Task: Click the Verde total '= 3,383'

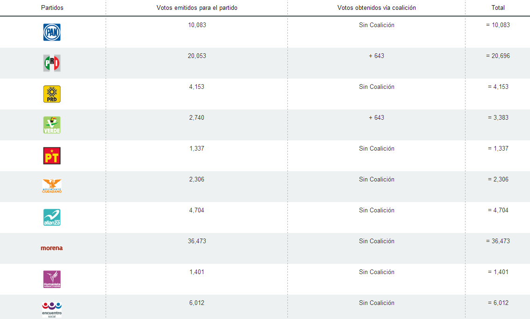Action: pos(498,118)
